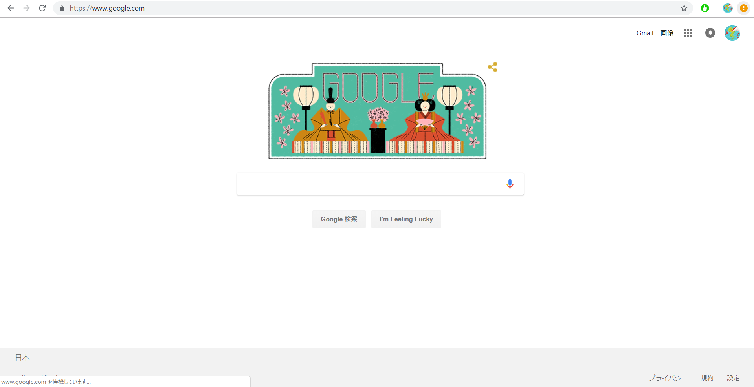Image resolution: width=754 pixels, height=387 pixels.
Task: Click the browser forward arrow
Action: click(x=26, y=8)
